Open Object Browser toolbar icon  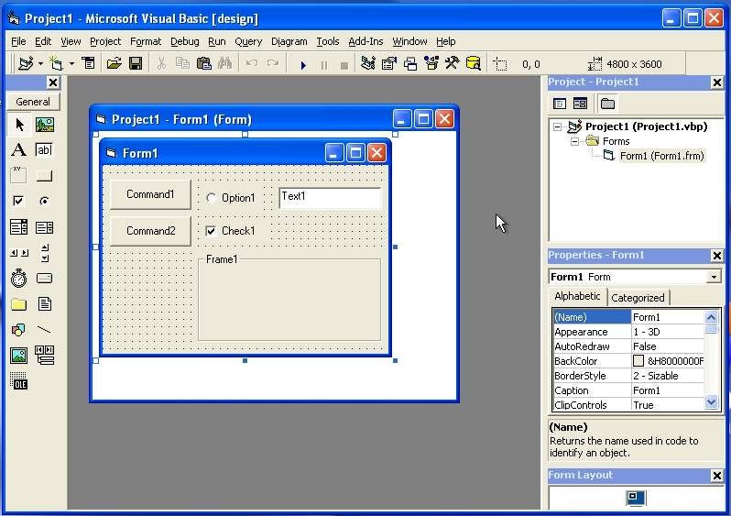click(x=431, y=63)
